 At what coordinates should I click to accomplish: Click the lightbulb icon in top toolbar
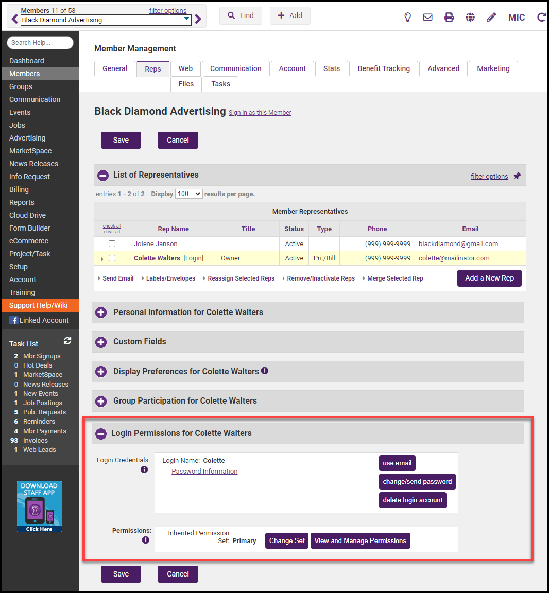[x=407, y=17]
